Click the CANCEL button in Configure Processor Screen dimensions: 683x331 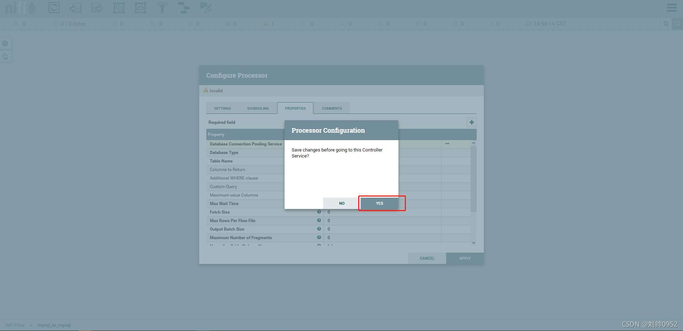pyautogui.click(x=427, y=258)
